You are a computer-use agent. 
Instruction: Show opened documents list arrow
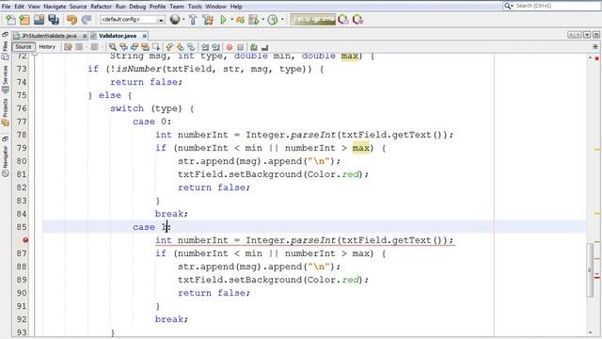click(x=587, y=35)
